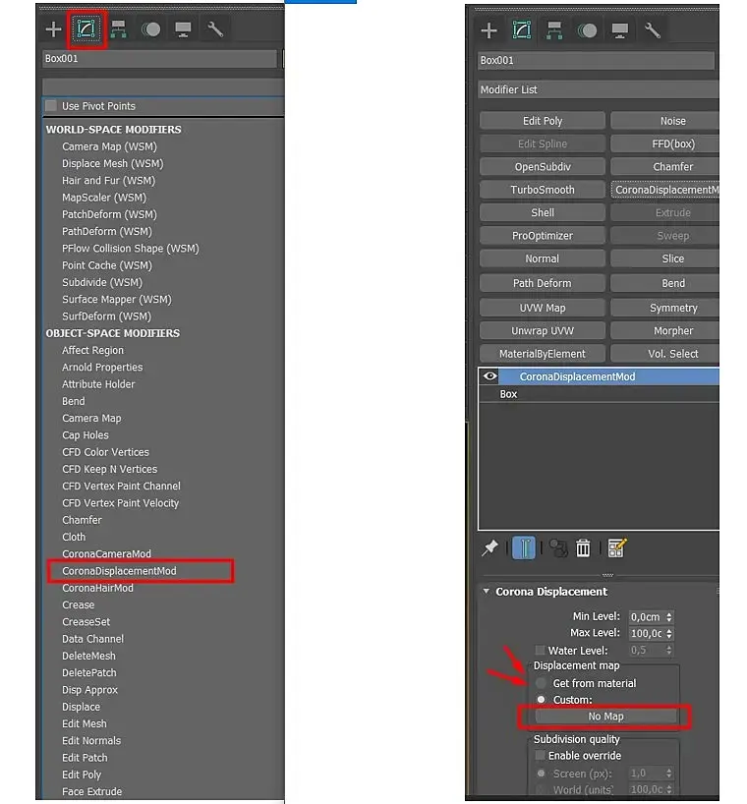Choose Edit Poly in left modifier list
The height and width of the screenshot is (804, 747).
(x=82, y=775)
